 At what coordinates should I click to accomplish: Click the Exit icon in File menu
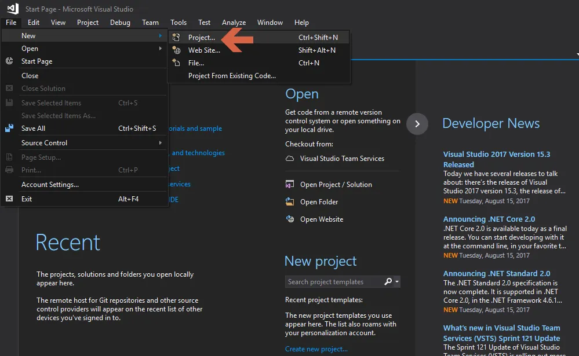coord(9,199)
